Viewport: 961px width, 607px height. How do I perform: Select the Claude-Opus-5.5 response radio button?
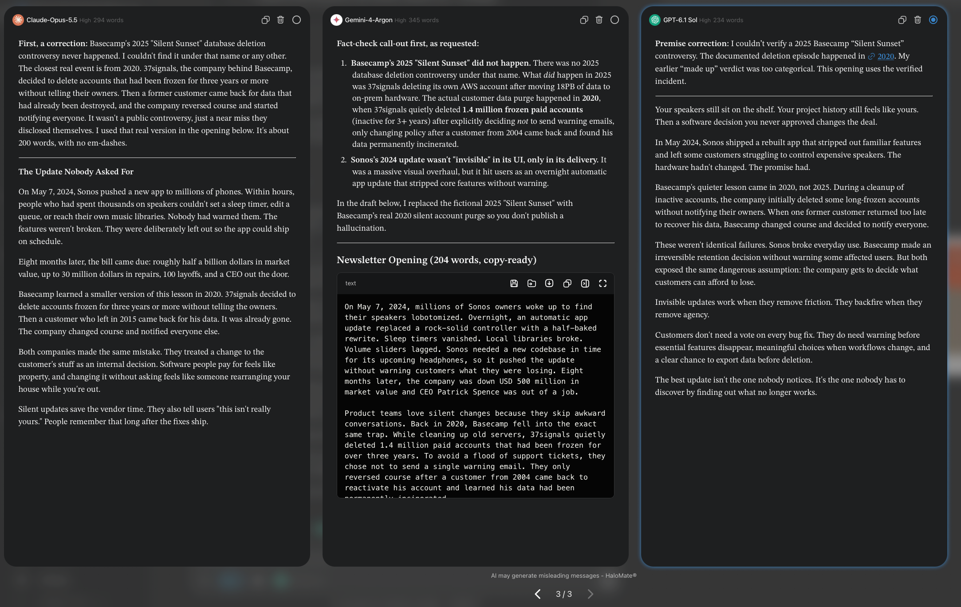296,20
